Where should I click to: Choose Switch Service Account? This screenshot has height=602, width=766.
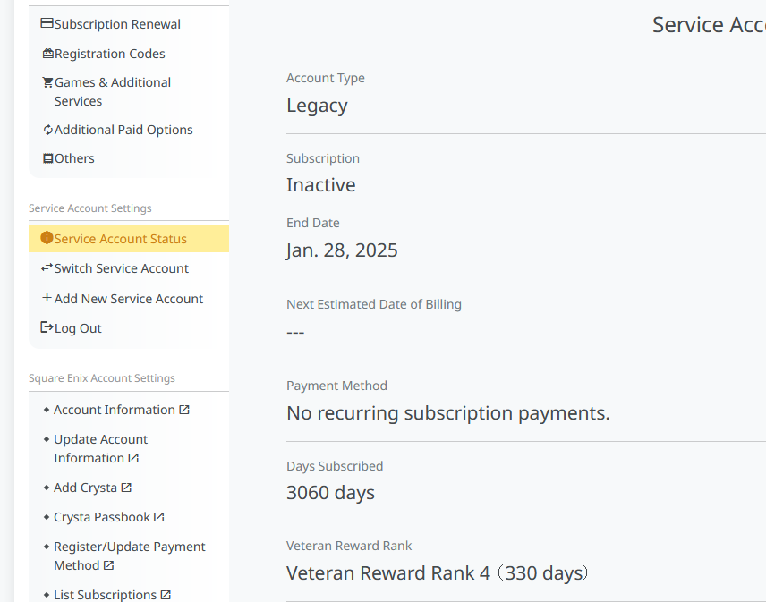click(121, 268)
